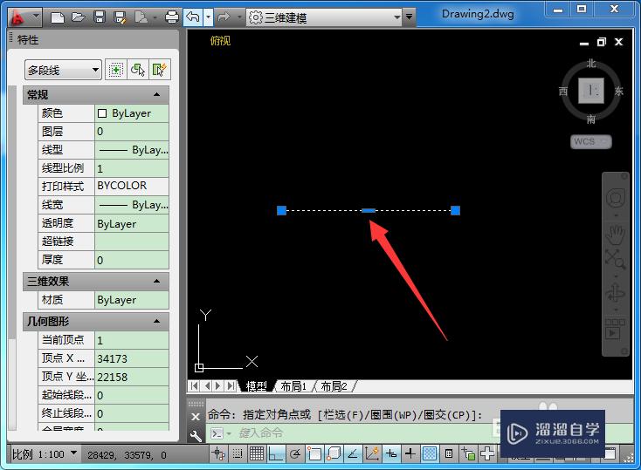Viewport: 641px width, 470px height.
Task: Click the Selection Cycling status bar icon
Action: (468, 453)
